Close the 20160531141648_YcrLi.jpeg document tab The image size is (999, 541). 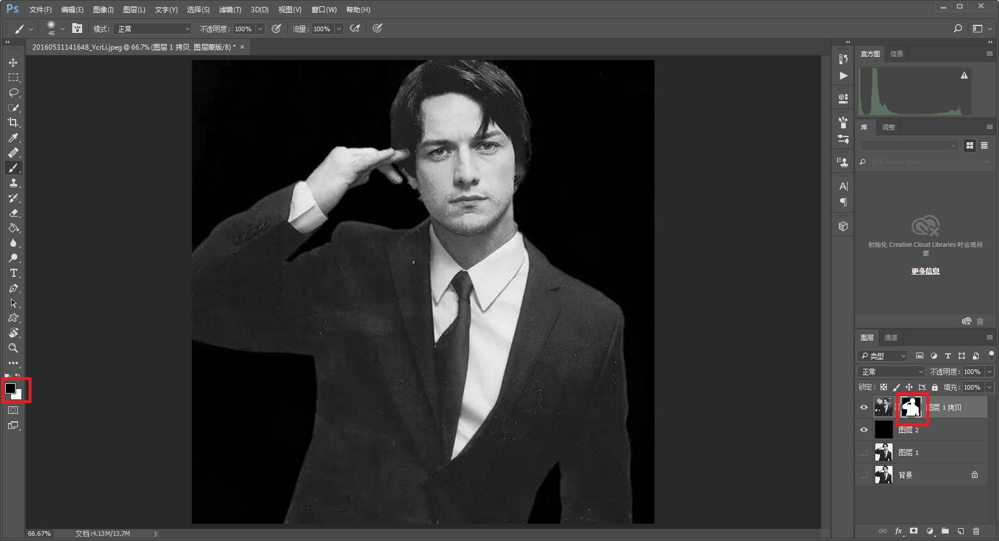pyautogui.click(x=242, y=47)
